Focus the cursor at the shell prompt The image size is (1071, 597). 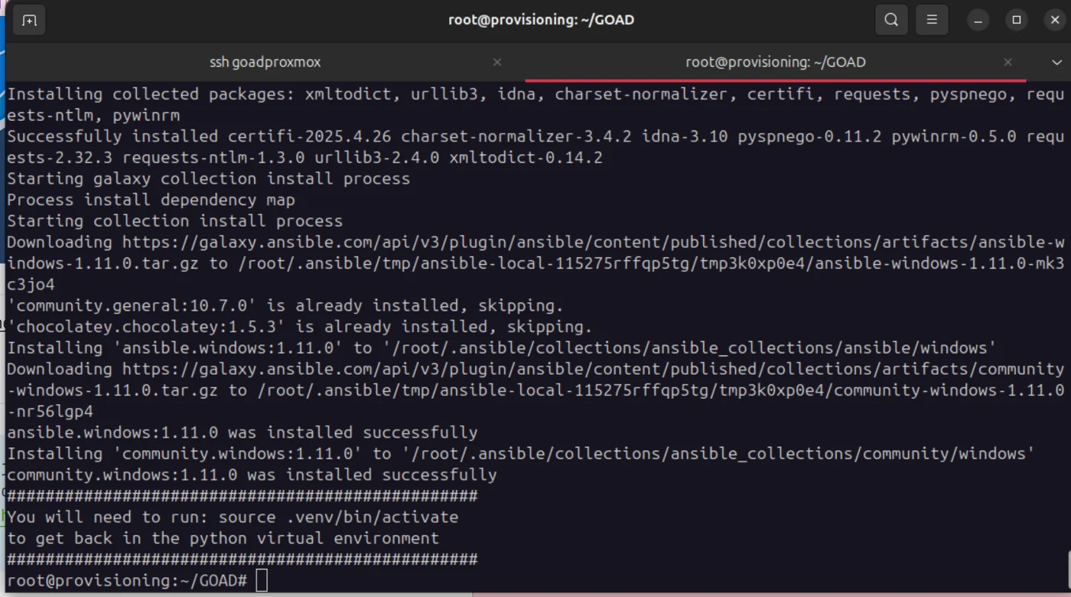coord(262,580)
